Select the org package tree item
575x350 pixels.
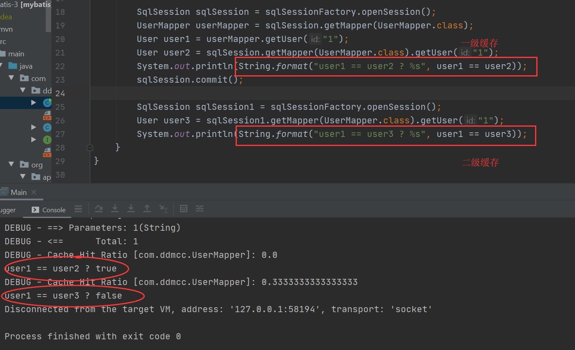tap(37, 165)
